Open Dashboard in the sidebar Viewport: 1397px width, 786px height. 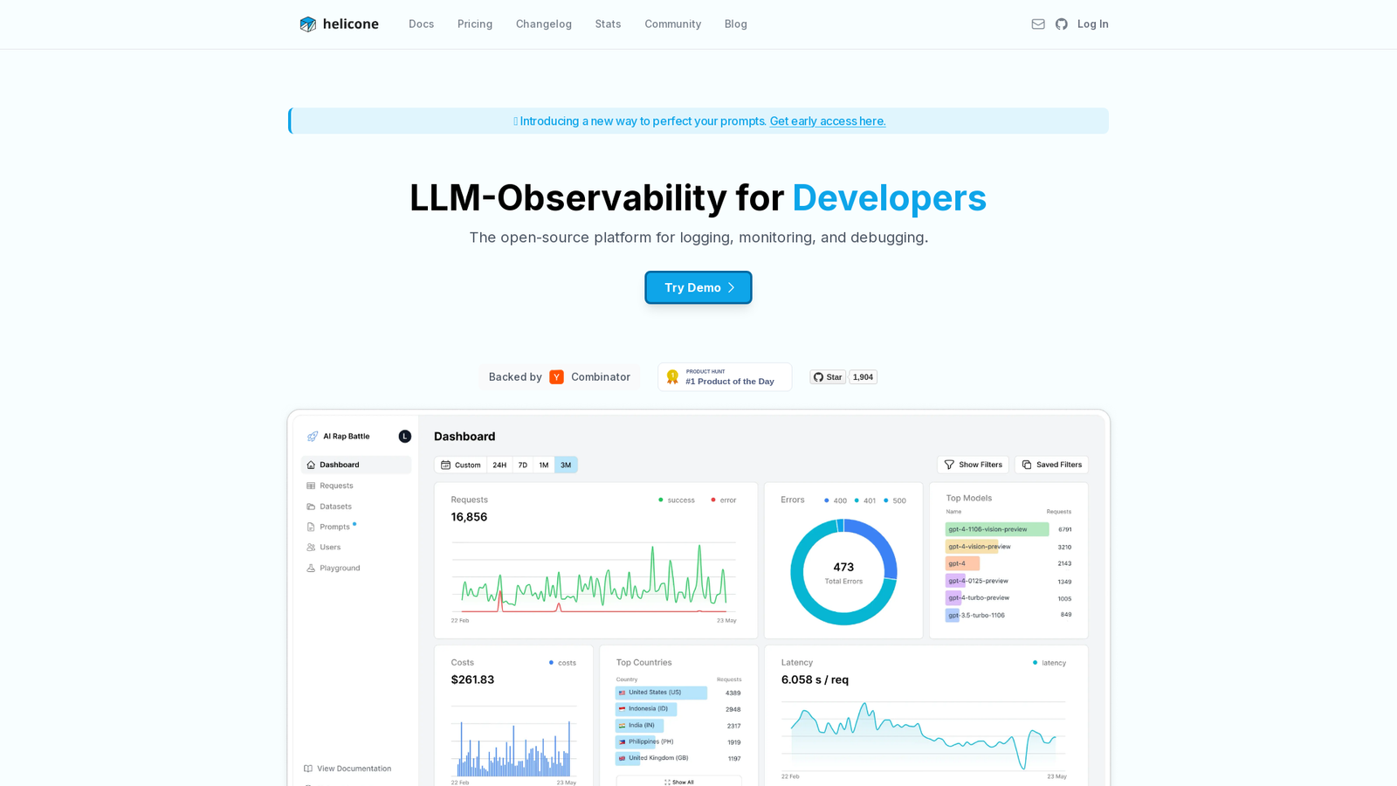(356, 465)
